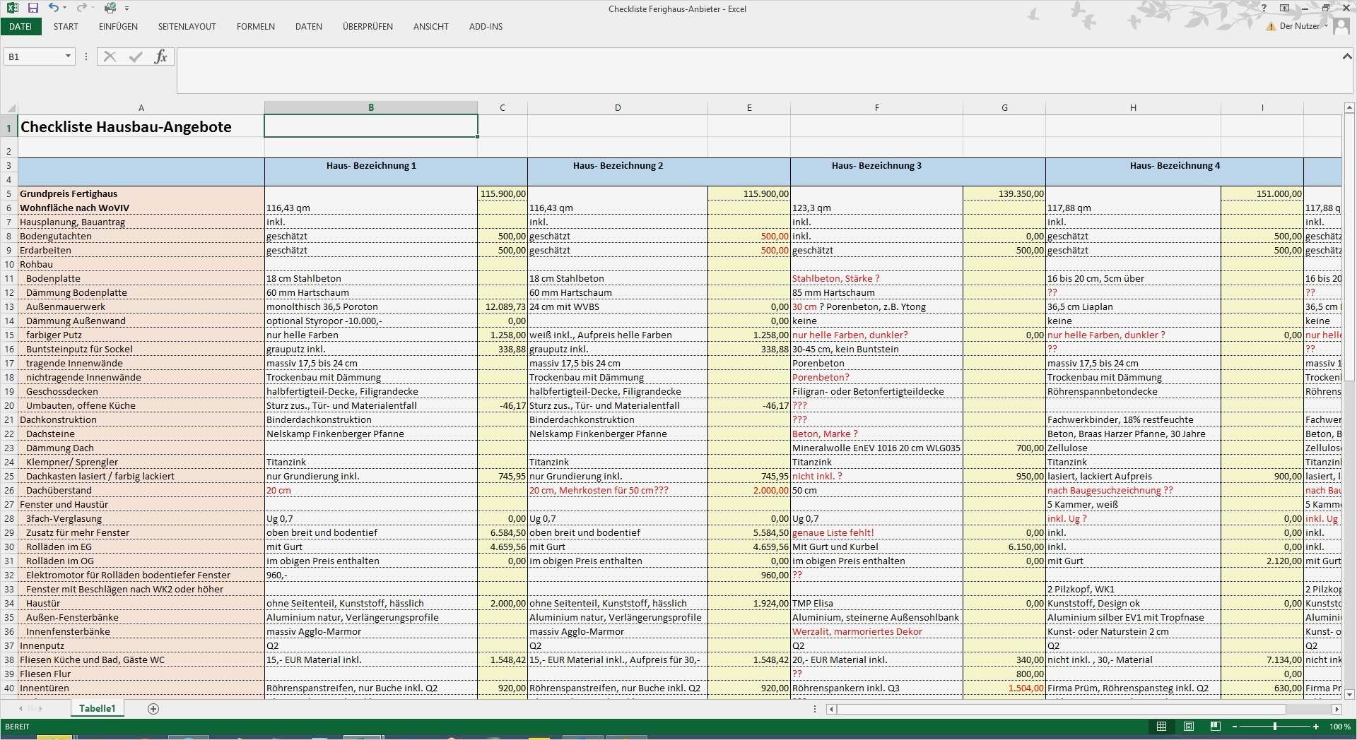Select the Tabelle1 sheet tab
Screen dimensions: 1357x740
pos(97,708)
